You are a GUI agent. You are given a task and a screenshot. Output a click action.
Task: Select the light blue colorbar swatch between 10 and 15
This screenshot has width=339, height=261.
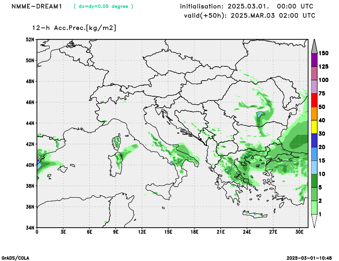coord(314,167)
